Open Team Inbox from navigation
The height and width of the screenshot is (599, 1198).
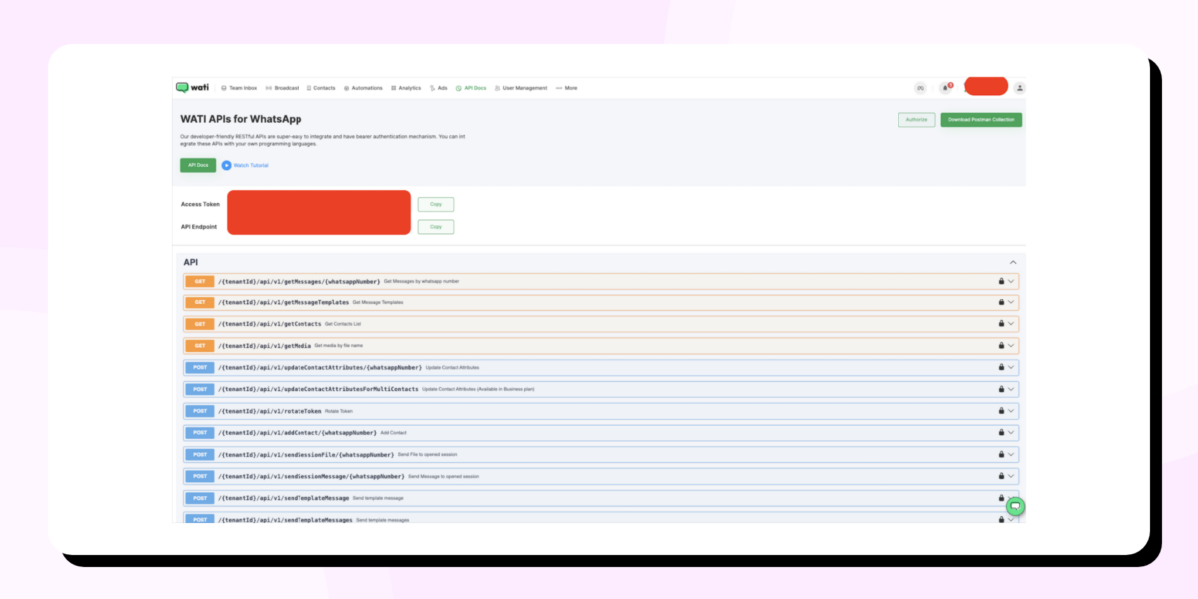click(x=240, y=87)
